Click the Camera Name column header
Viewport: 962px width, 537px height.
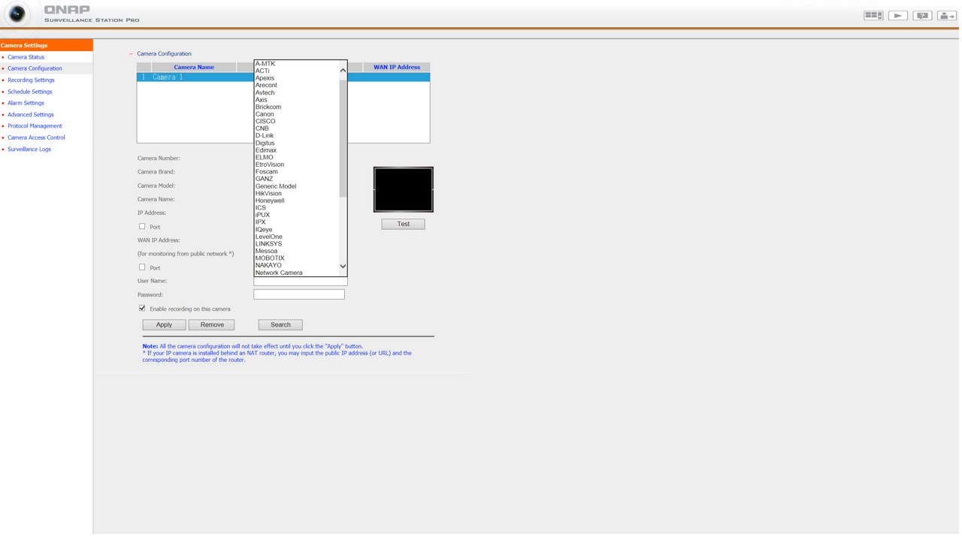click(x=195, y=68)
